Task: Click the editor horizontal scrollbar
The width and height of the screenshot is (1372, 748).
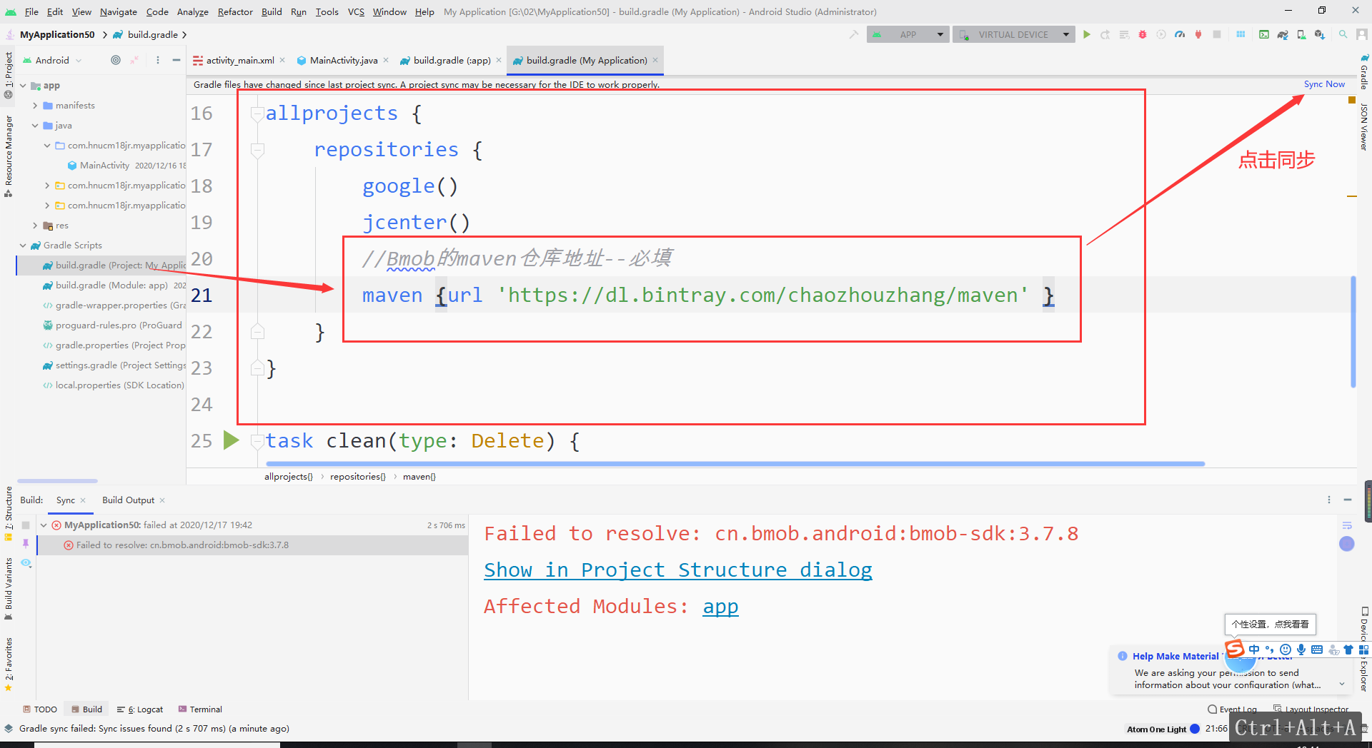Action: (x=735, y=464)
